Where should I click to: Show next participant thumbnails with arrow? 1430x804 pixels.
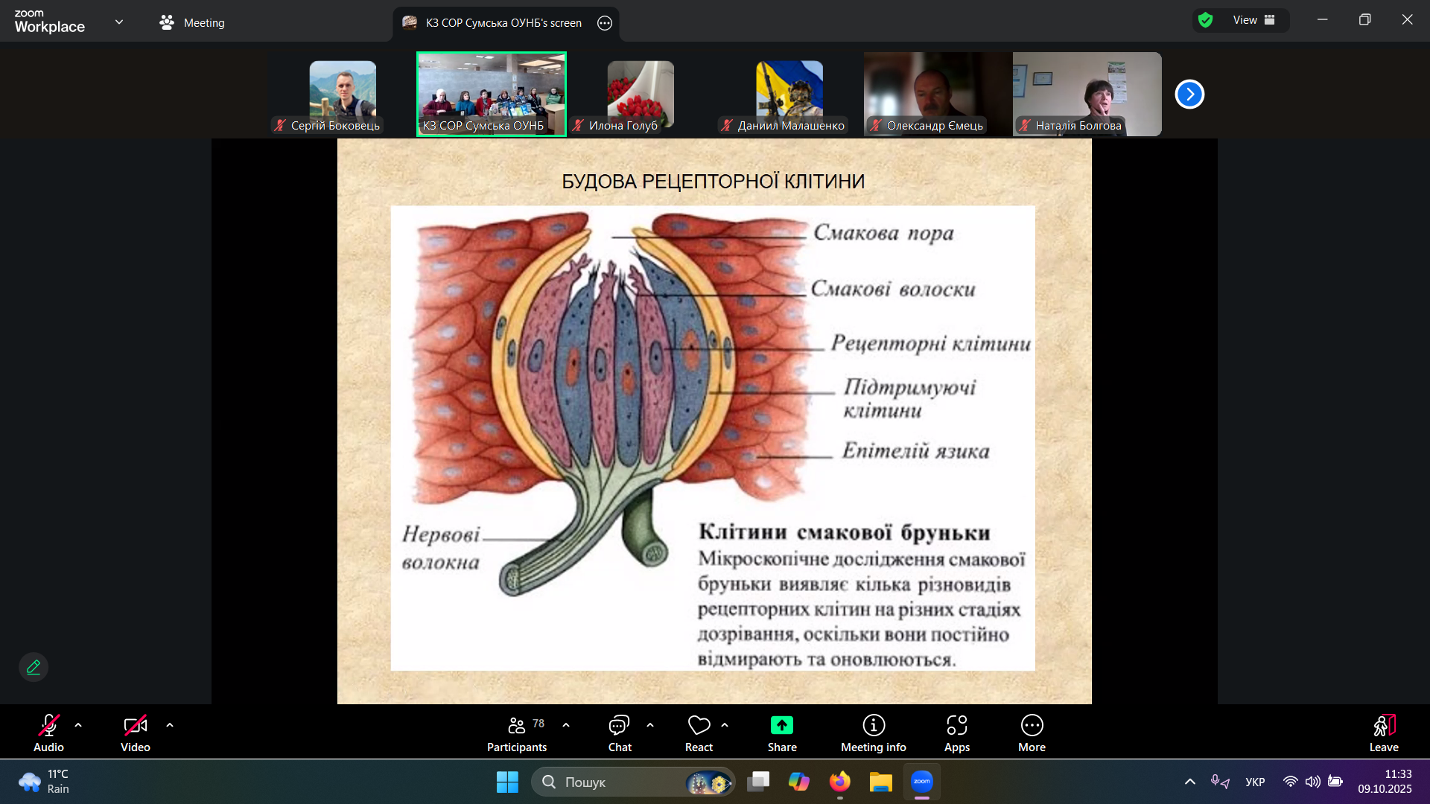(1189, 95)
